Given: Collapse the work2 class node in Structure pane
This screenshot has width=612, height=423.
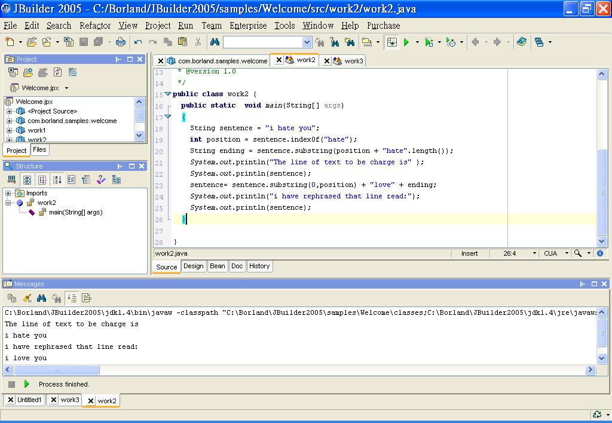Looking at the screenshot, I should pyautogui.click(x=8, y=203).
